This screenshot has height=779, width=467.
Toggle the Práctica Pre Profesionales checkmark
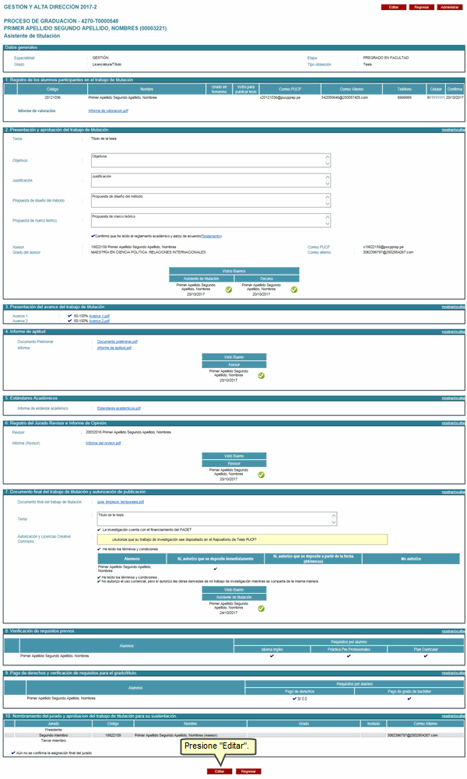pos(349,656)
